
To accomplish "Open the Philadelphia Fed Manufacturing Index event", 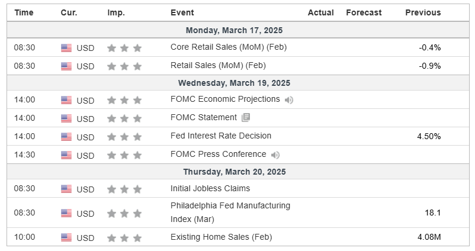I will (230, 213).
